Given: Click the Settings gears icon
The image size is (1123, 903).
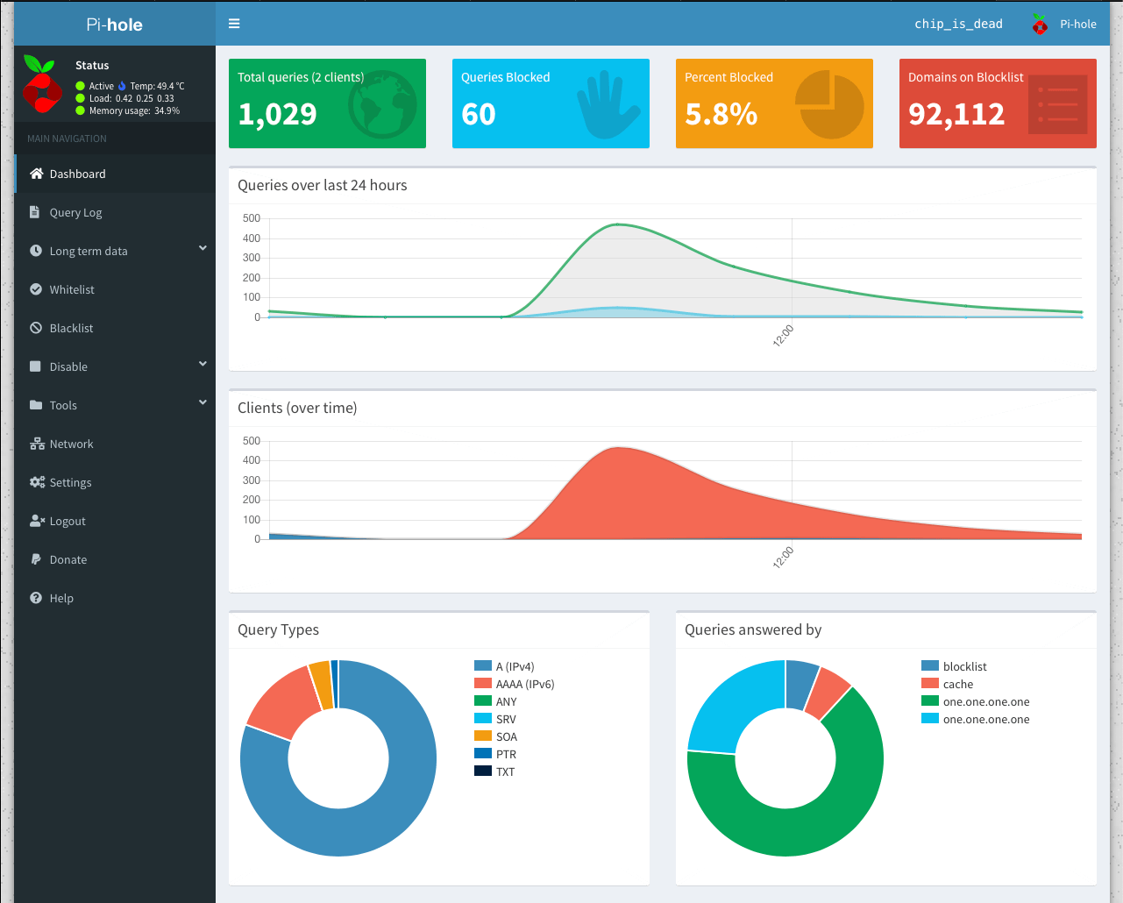Looking at the screenshot, I should (x=37, y=482).
